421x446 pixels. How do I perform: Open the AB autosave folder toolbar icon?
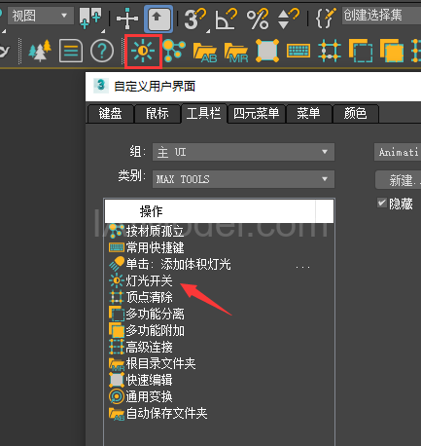(205, 52)
